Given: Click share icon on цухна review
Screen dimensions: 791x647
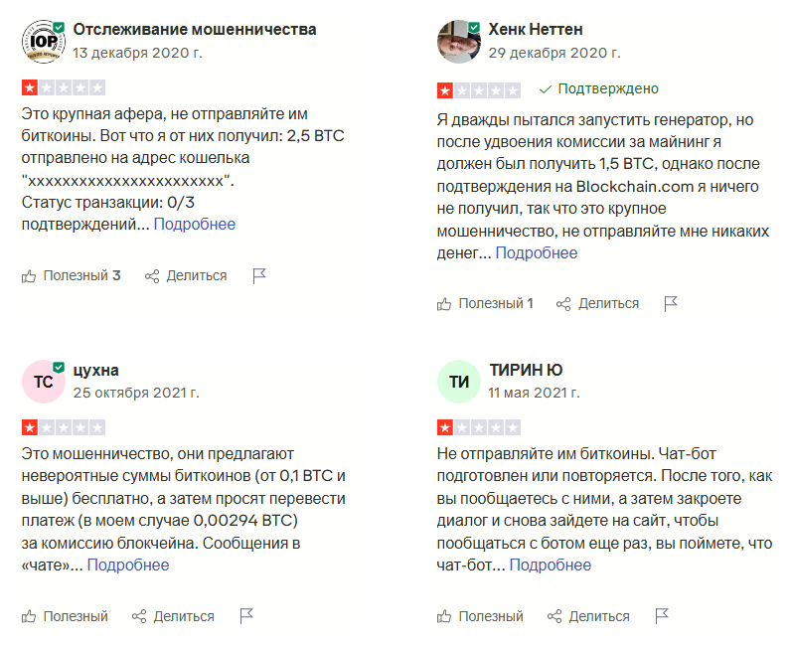Looking at the screenshot, I should [139, 616].
